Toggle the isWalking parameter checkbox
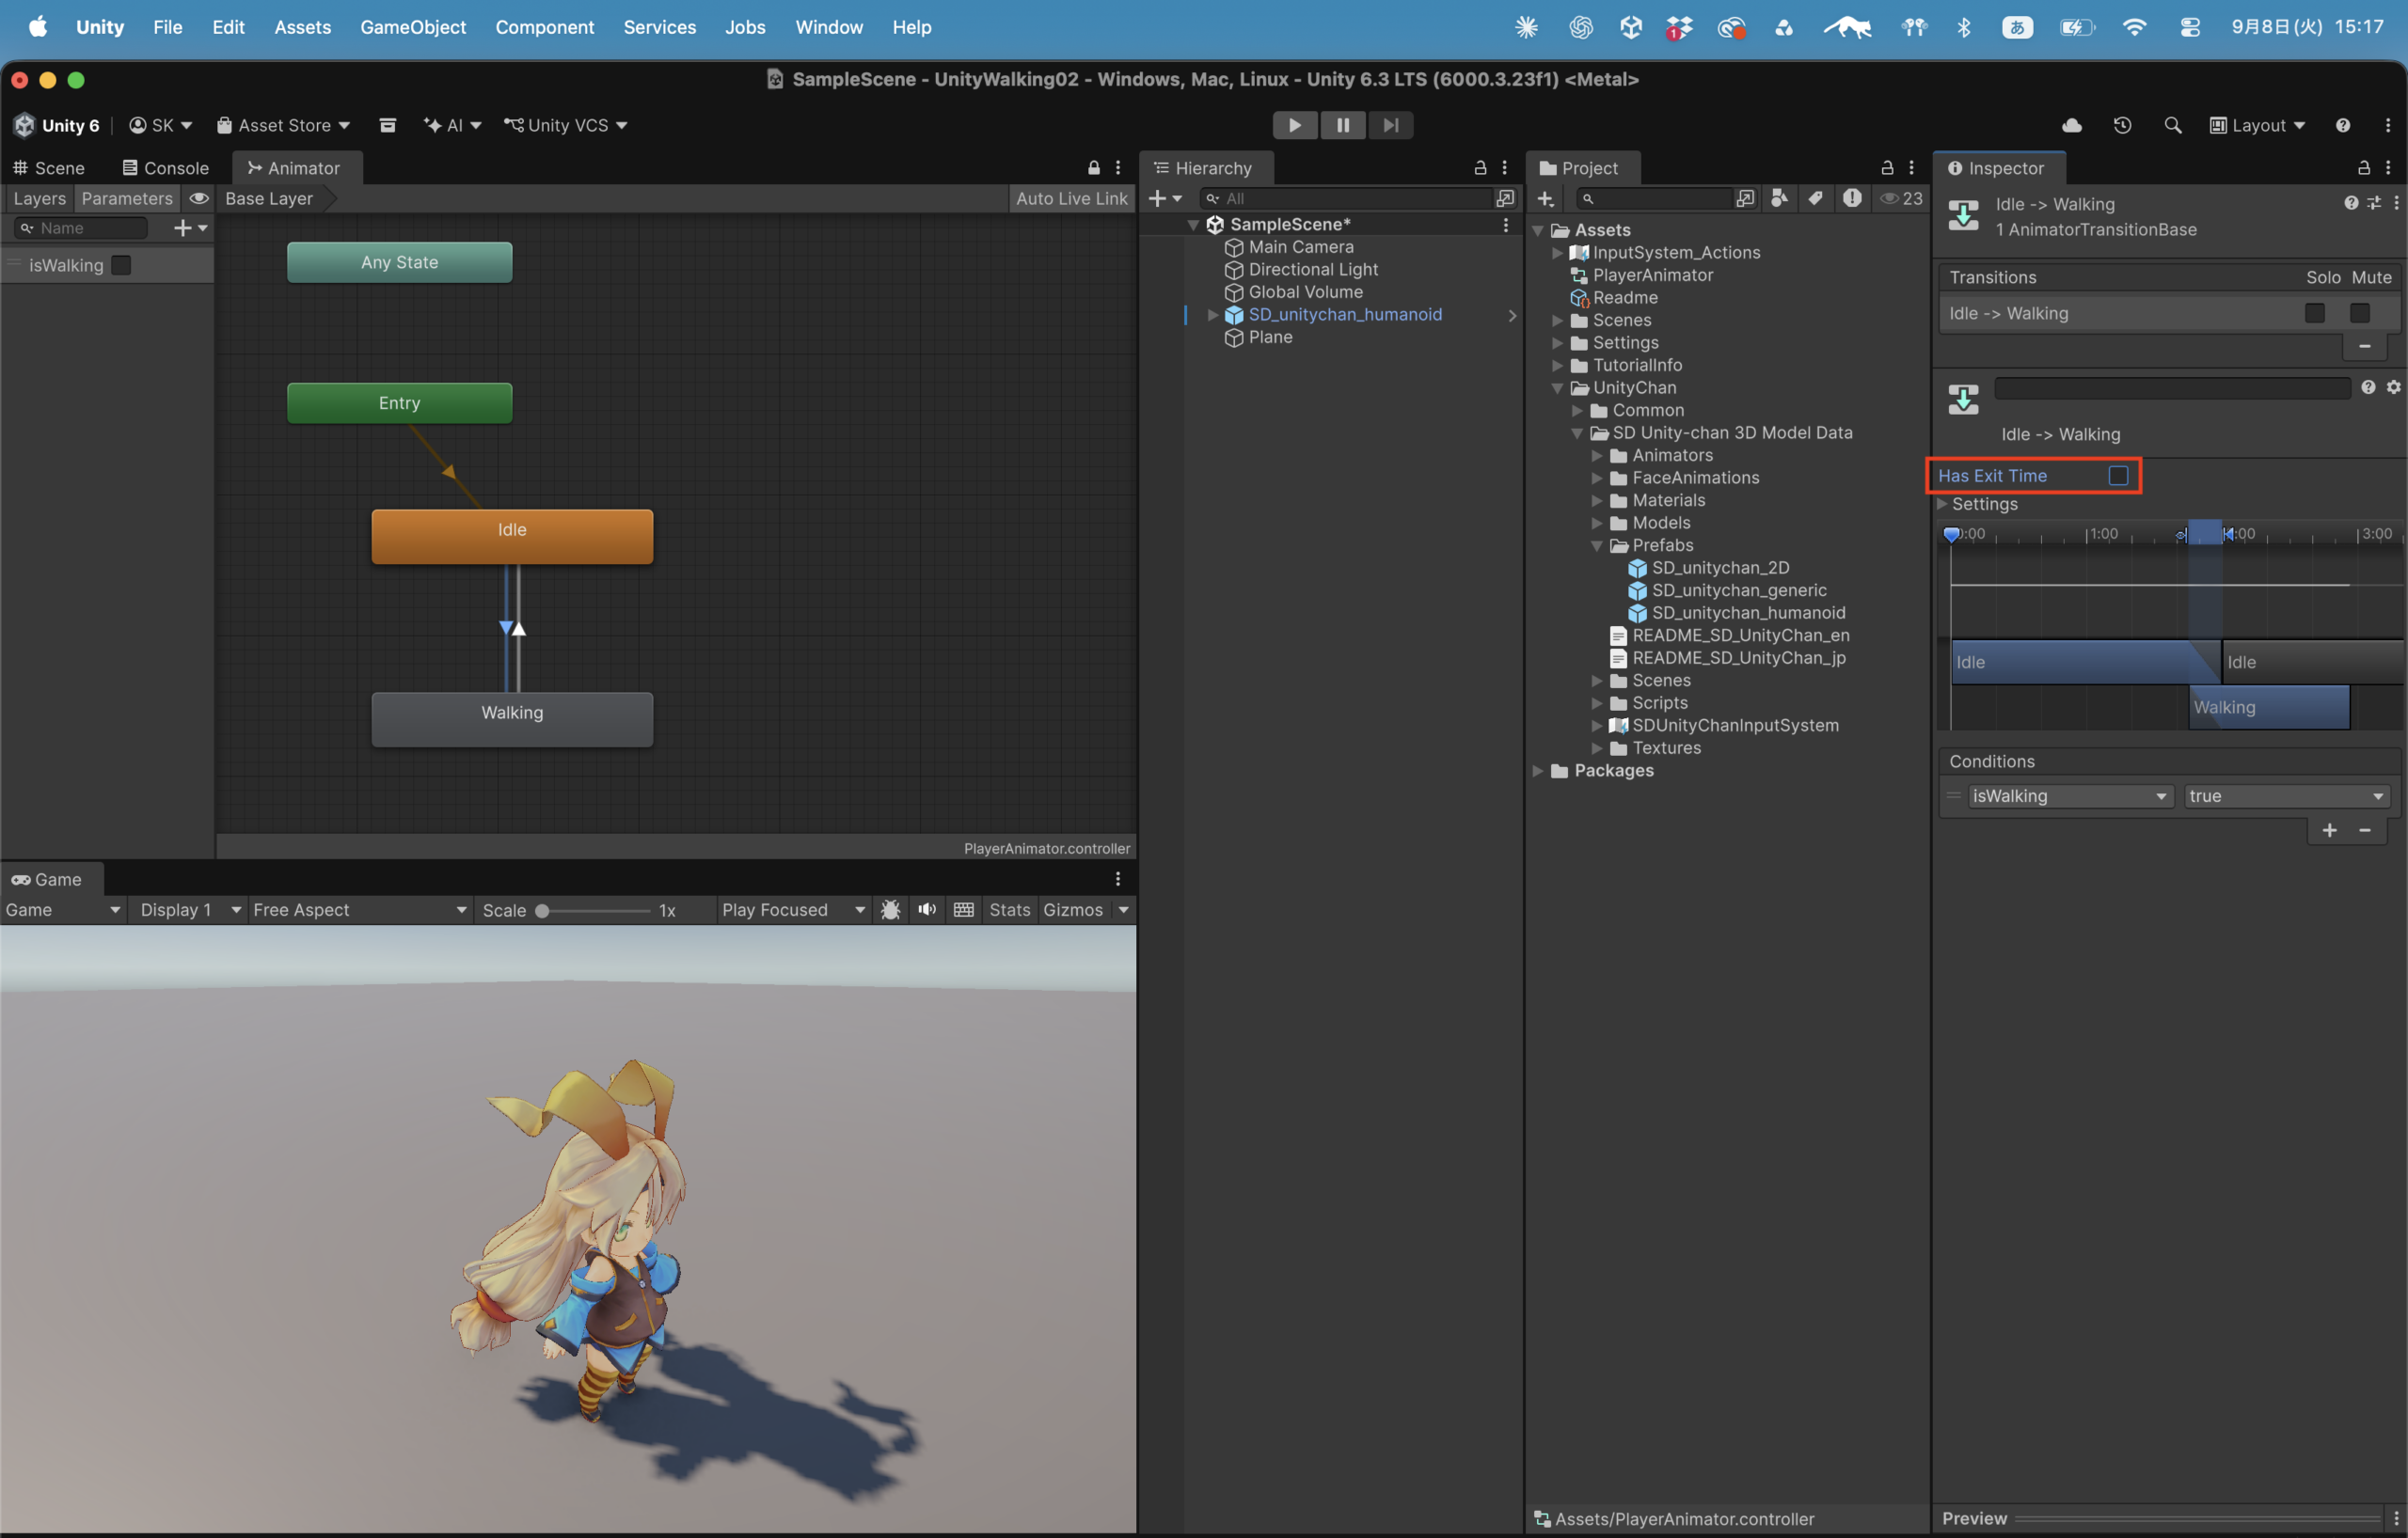 pyautogui.click(x=121, y=265)
